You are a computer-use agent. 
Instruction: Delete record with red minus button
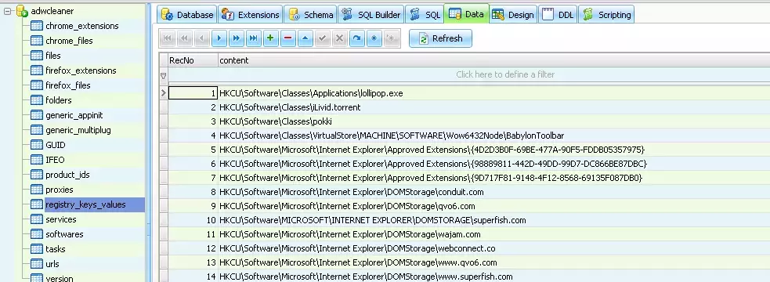click(x=287, y=38)
